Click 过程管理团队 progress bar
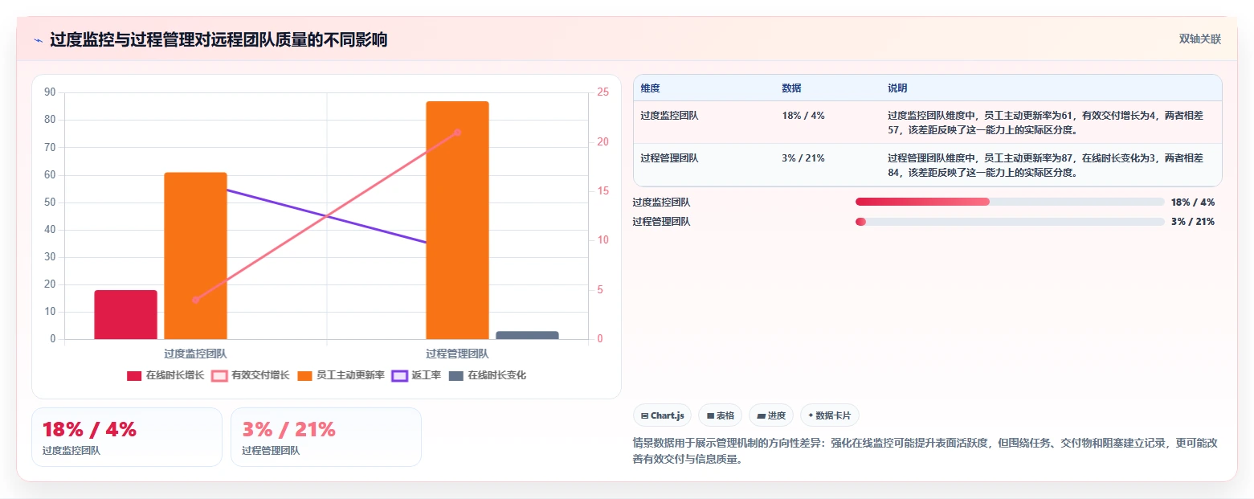Image resolution: width=1254 pixels, height=499 pixels. click(x=1010, y=222)
